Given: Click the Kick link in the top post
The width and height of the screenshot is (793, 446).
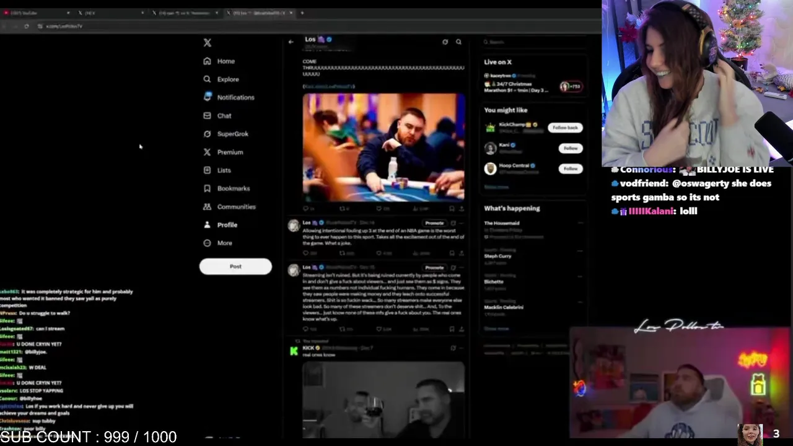Looking at the screenshot, I should coord(329,86).
